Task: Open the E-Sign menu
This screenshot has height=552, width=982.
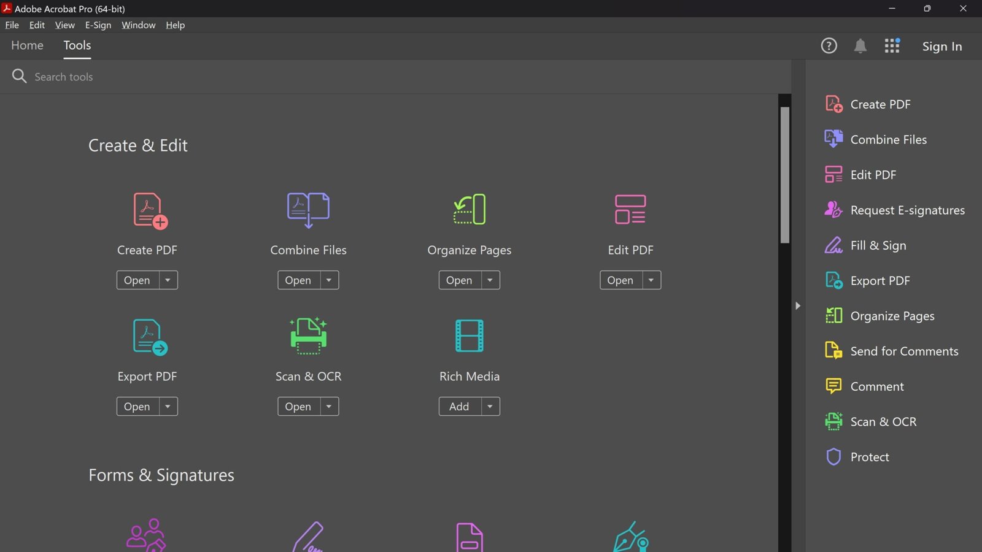Action: pos(98,25)
